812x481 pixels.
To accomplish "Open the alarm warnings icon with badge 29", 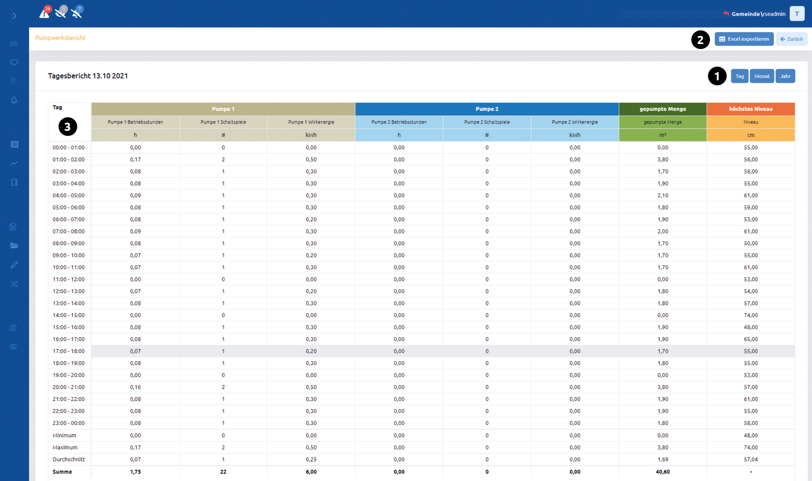I will (44, 12).
